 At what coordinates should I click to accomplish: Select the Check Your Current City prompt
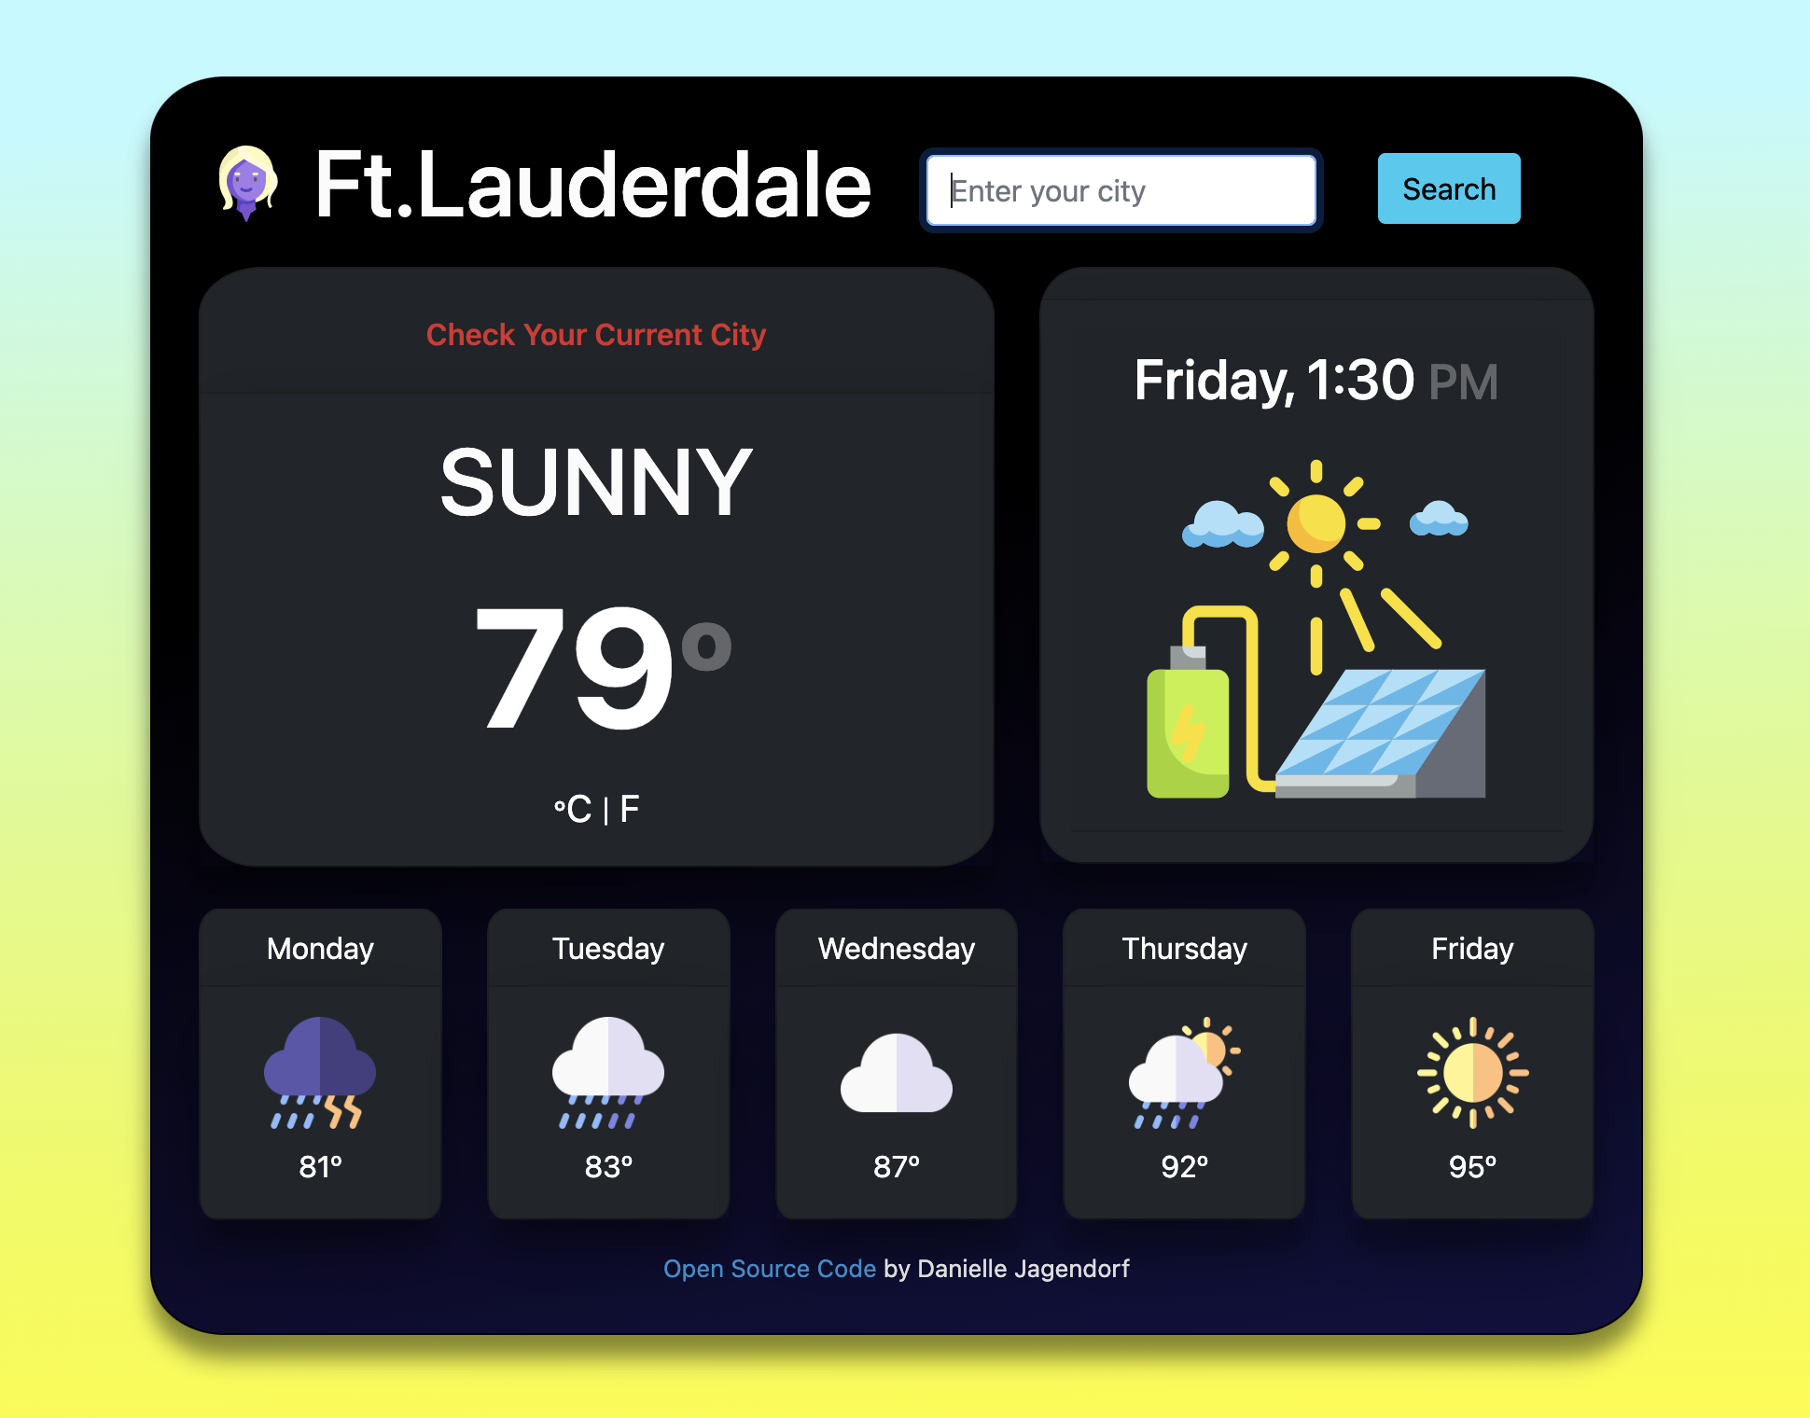tap(595, 335)
